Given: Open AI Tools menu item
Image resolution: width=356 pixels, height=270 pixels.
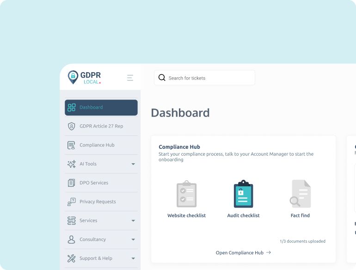Looking at the screenshot, I should pyautogui.click(x=101, y=164).
